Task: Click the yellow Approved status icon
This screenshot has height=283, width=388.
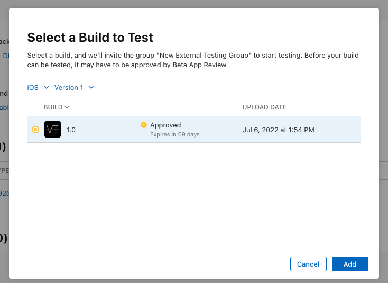Action: 144,125
